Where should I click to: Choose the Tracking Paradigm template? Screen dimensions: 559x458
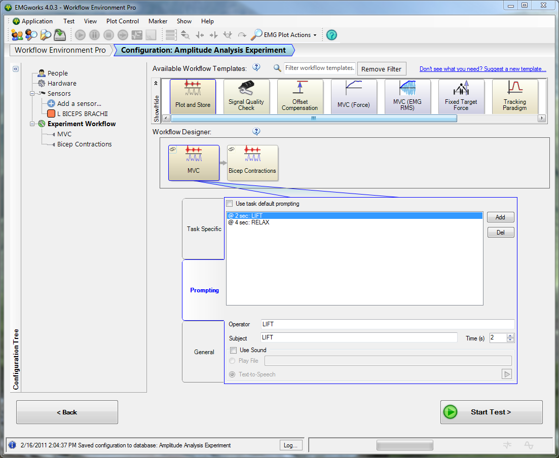[x=515, y=96]
